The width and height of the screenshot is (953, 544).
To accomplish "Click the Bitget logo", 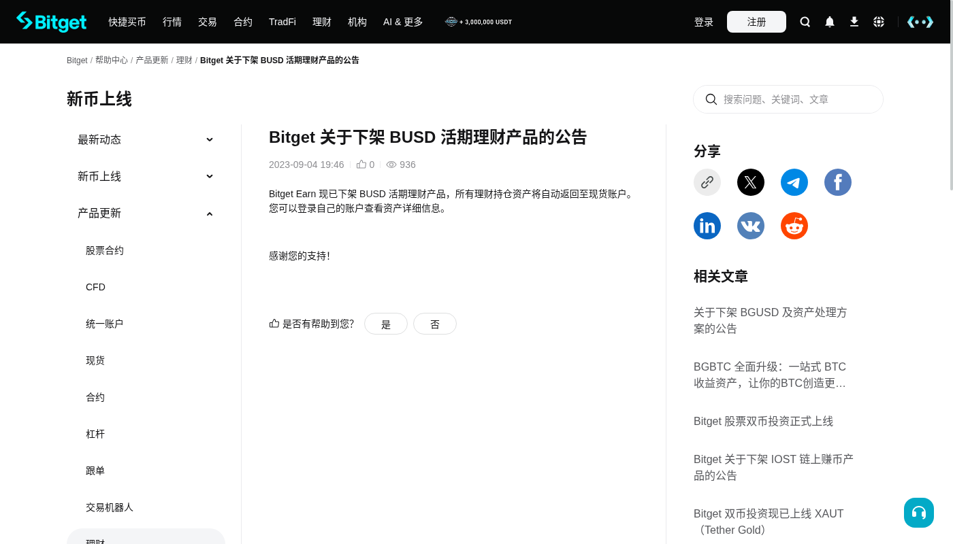I will pyautogui.click(x=51, y=22).
